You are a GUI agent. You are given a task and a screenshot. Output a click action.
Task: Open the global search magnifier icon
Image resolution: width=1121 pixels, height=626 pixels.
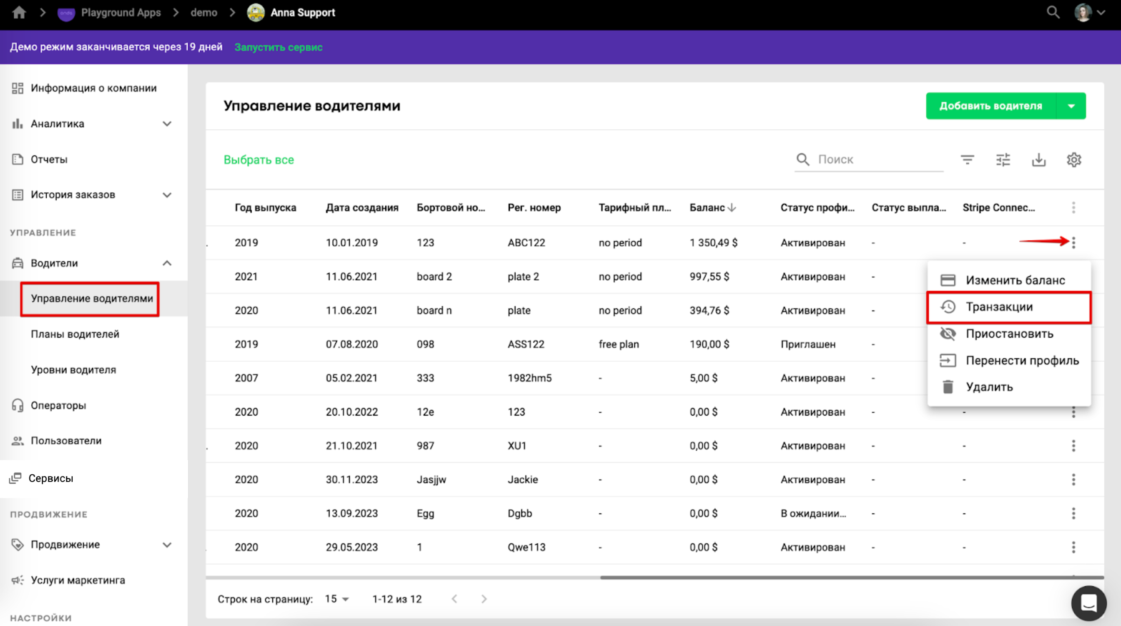[x=1053, y=12]
